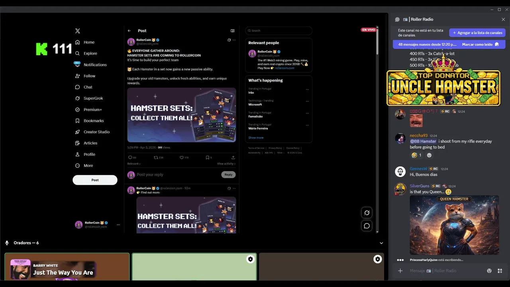
Task: Click the Premium+ checkmark badge icon
Action: [78, 110]
